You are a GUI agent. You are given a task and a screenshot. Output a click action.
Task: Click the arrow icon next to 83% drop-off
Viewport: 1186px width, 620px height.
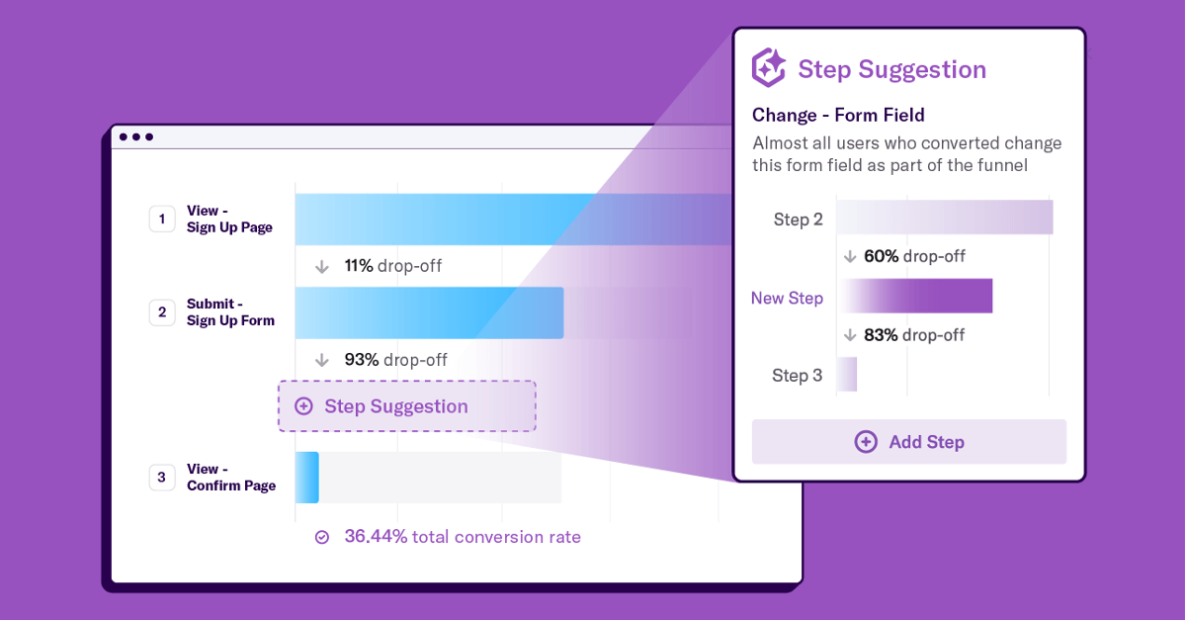(848, 334)
